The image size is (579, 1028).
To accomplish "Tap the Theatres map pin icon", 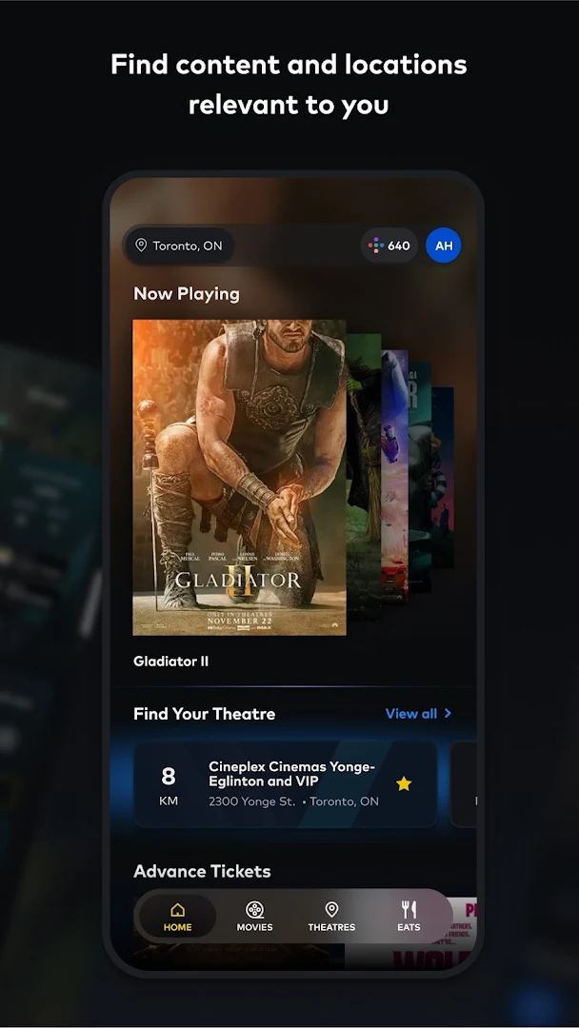I will [x=331, y=909].
